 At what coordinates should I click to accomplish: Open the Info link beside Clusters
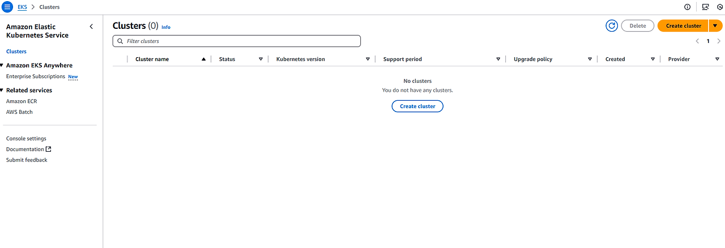coord(166,27)
